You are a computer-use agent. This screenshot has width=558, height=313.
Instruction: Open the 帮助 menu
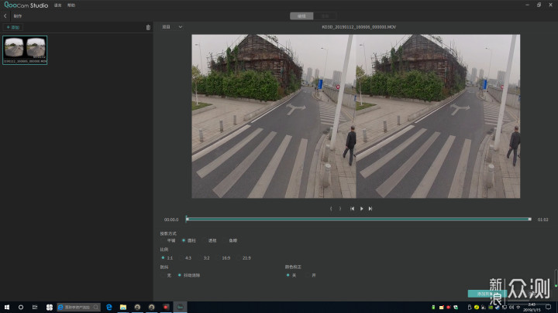click(x=71, y=5)
